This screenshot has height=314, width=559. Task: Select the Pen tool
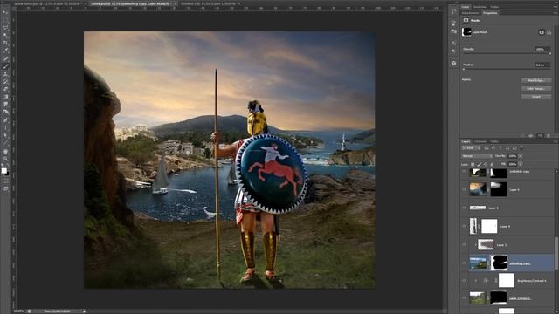[x=5, y=120]
